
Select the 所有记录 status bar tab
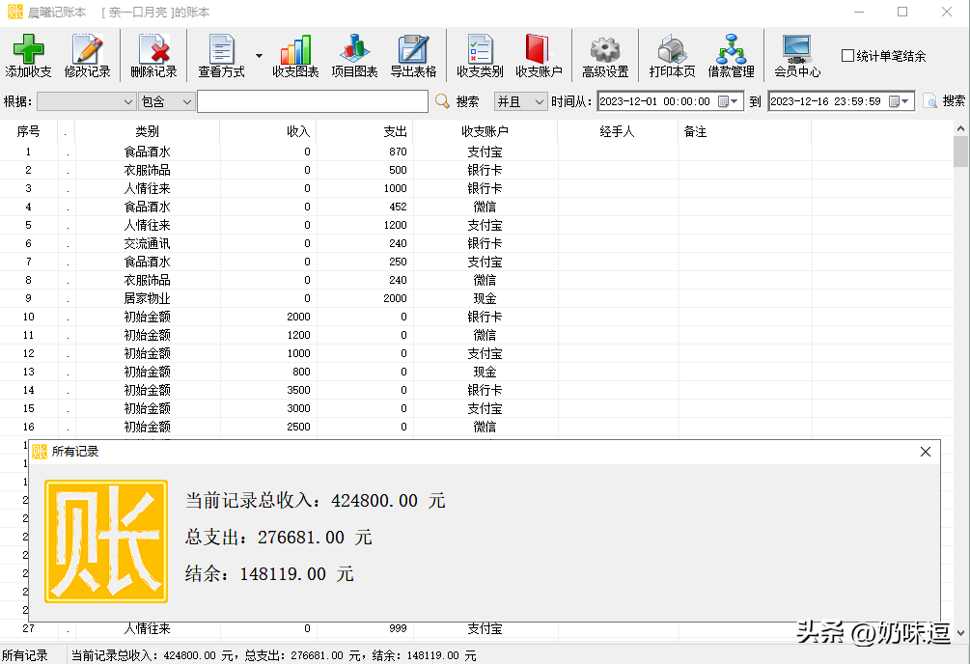[24, 653]
